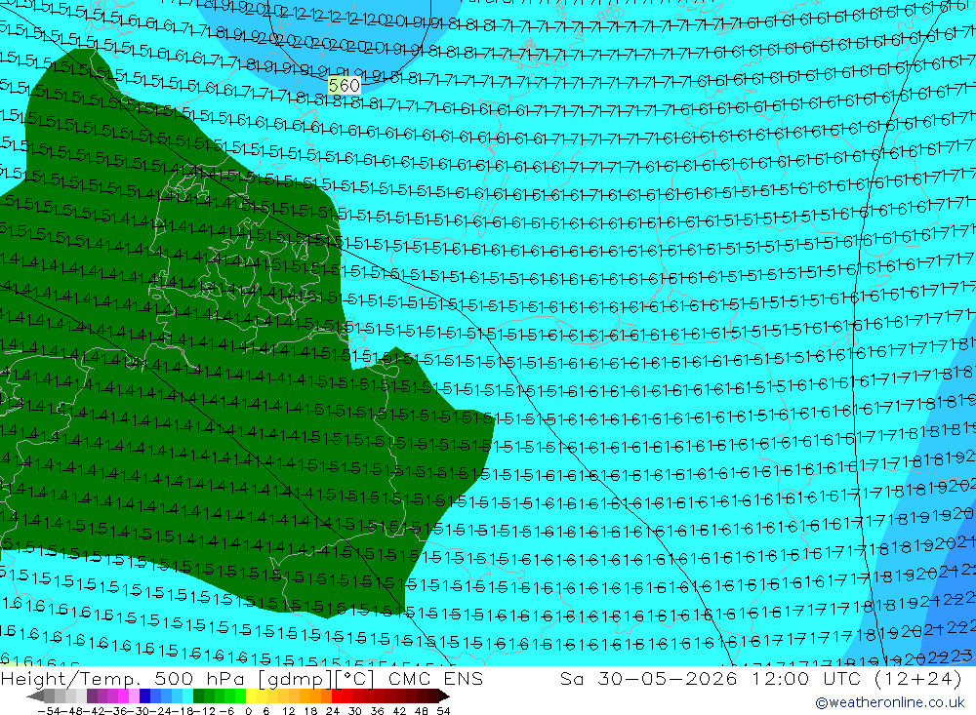976x715 pixels.
Task: Click the '12:00 UTC' time text
Action: tap(806, 679)
